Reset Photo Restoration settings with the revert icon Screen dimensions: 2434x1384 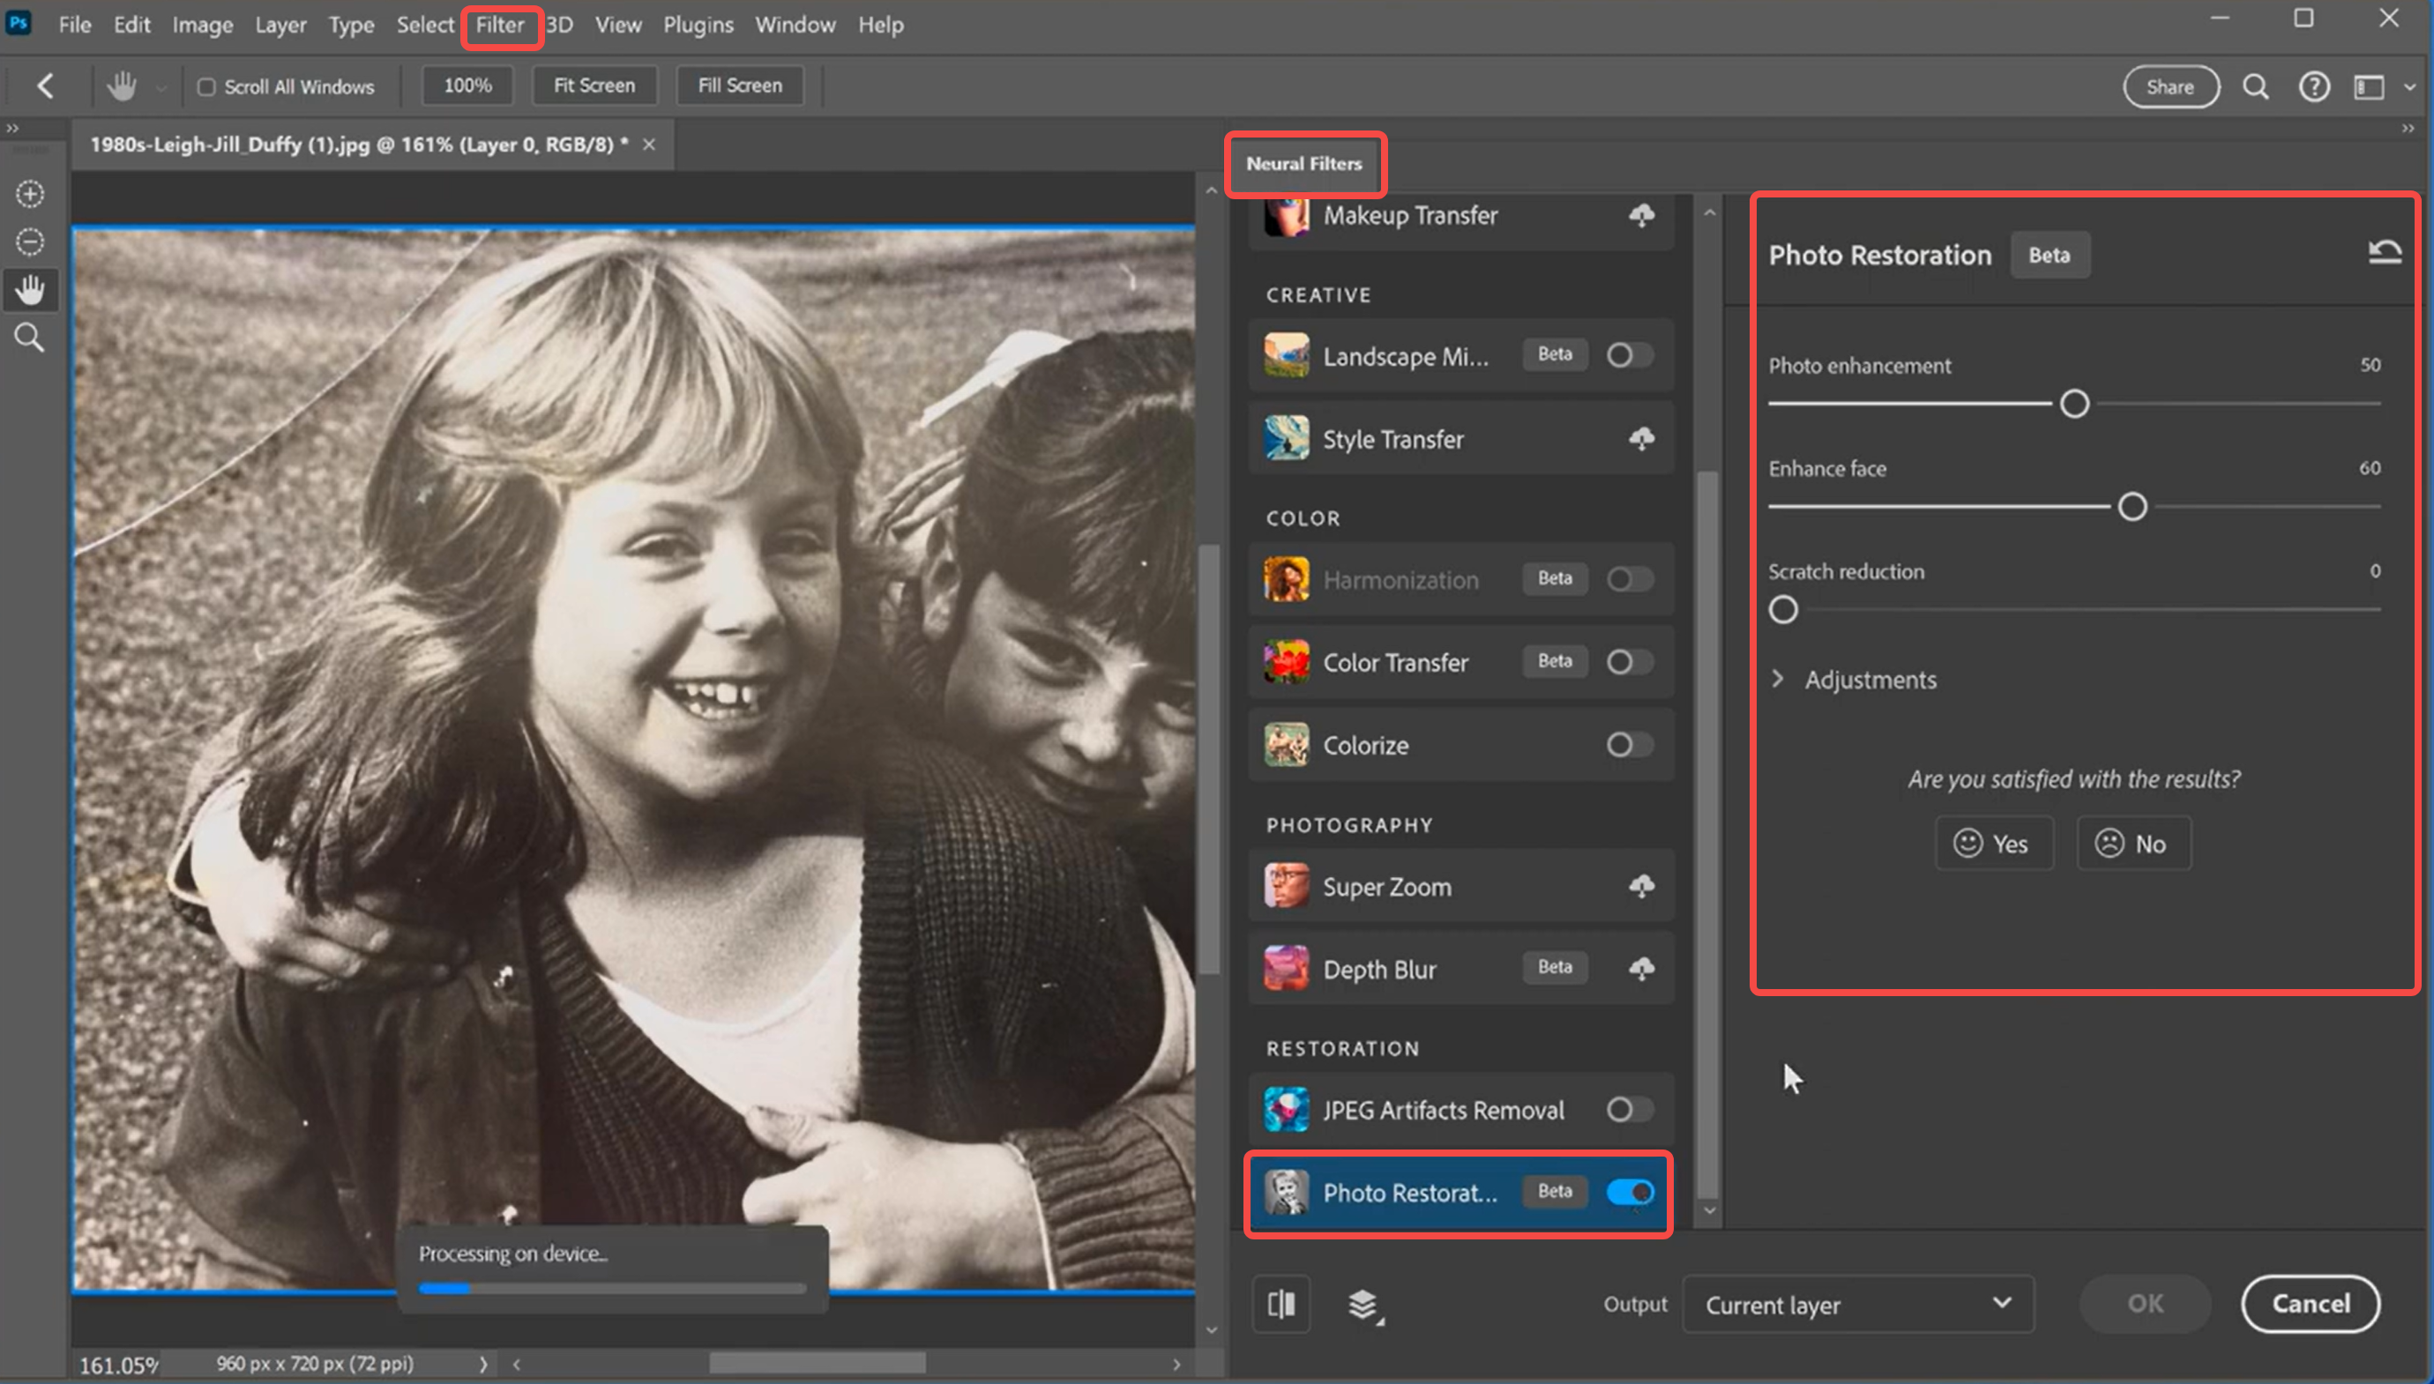coord(2385,250)
